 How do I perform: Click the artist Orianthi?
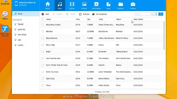(x=101, y=65)
